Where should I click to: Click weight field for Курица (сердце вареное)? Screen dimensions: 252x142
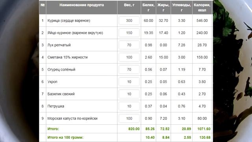click(129, 21)
